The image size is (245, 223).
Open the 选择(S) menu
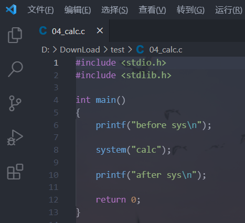point(115,9)
